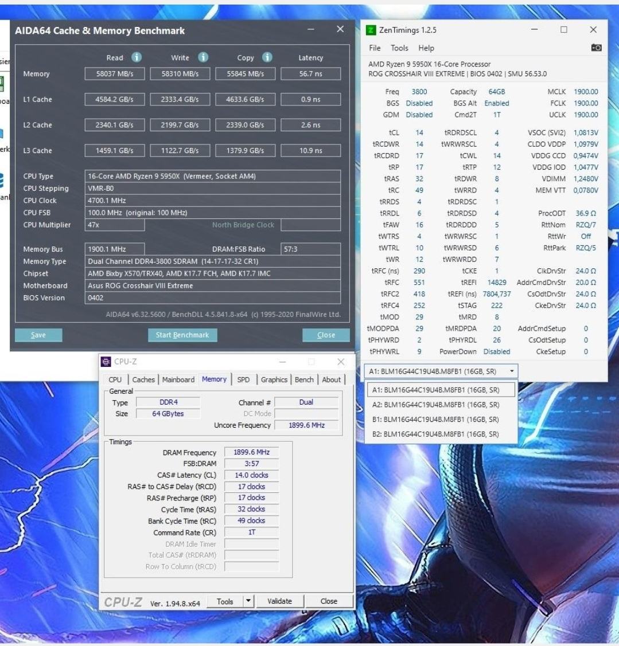This screenshot has width=619, height=646.
Task: Click the tREFI value 14829 in ZenTimings
Action: point(497,283)
